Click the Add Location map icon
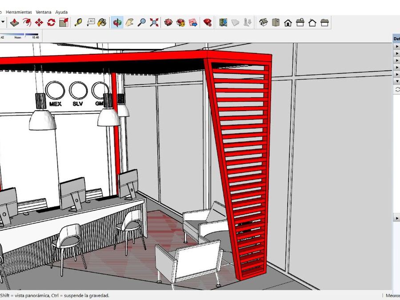The width and height of the screenshot is (400, 300). click(x=223, y=23)
